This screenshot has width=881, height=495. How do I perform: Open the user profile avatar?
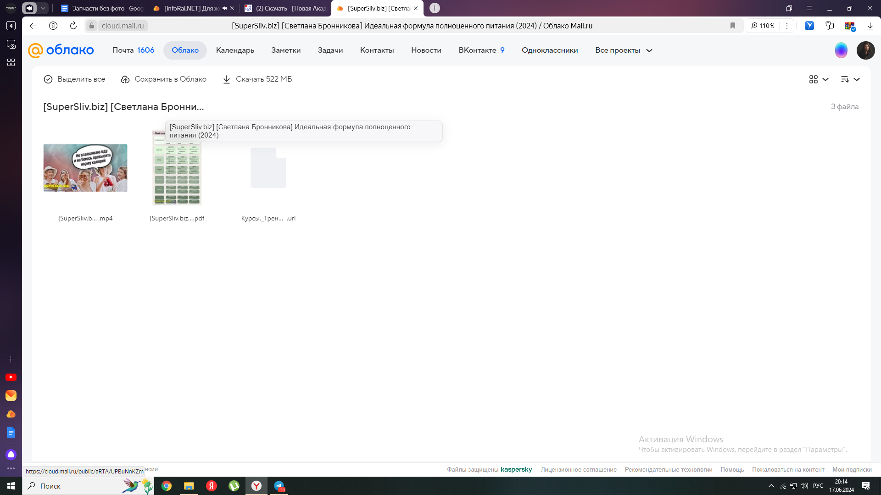click(x=865, y=50)
